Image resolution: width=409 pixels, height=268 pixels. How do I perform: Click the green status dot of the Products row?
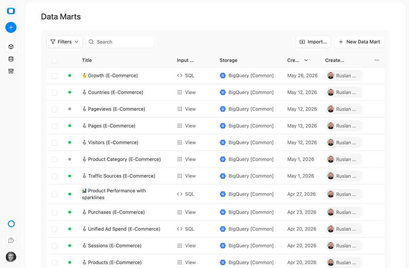click(x=70, y=262)
